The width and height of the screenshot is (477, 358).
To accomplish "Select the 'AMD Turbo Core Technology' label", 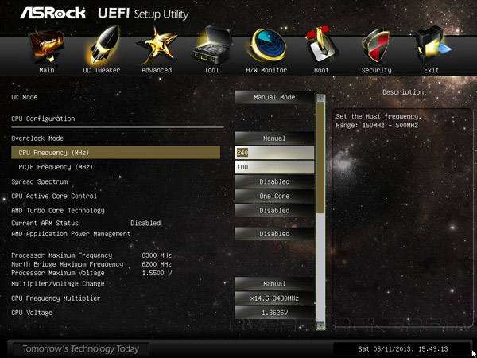I will coord(58,211).
